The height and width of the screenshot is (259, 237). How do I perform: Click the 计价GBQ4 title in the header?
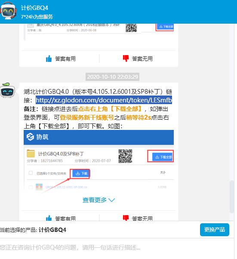tap(34, 8)
